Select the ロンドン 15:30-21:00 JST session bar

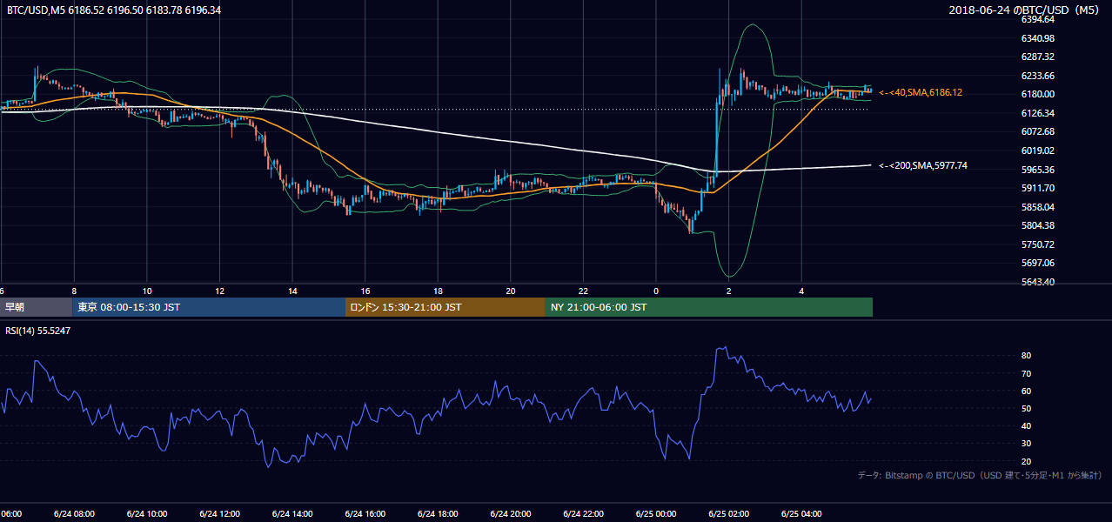[445, 307]
